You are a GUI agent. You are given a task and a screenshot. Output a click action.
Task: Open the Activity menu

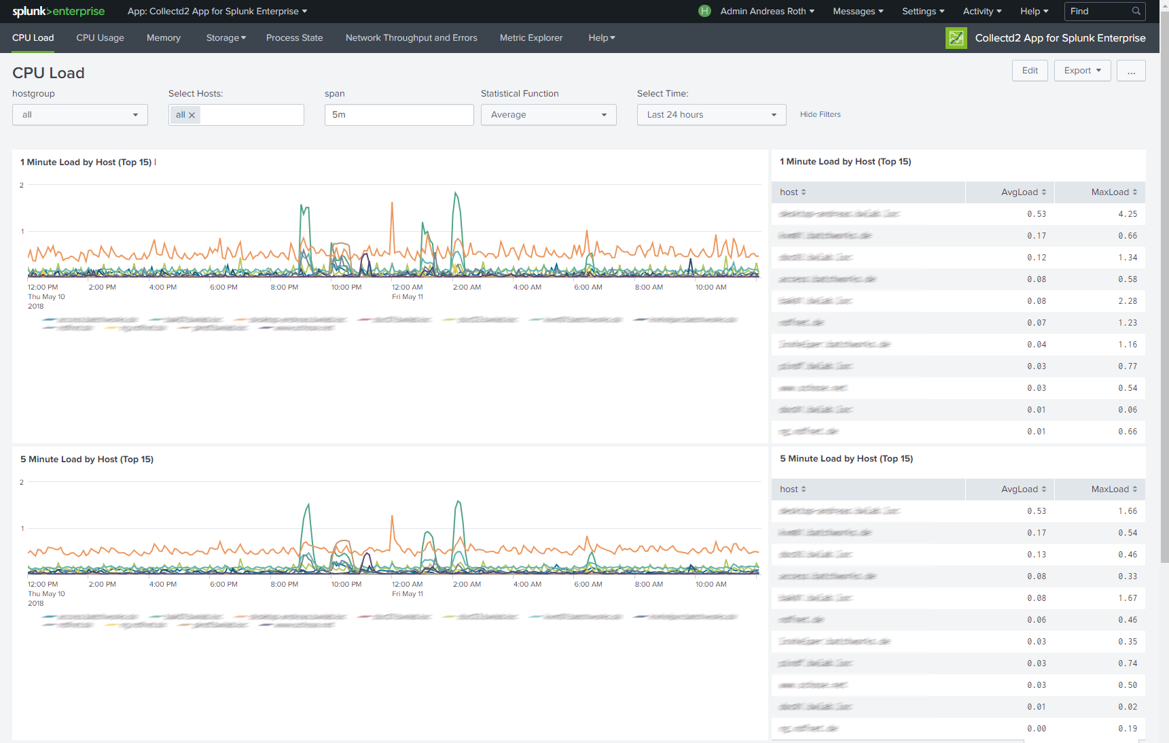pyautogui.click(x=982, y=12)
